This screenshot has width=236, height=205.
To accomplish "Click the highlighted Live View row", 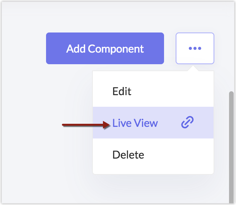I will tap(153, 123).
